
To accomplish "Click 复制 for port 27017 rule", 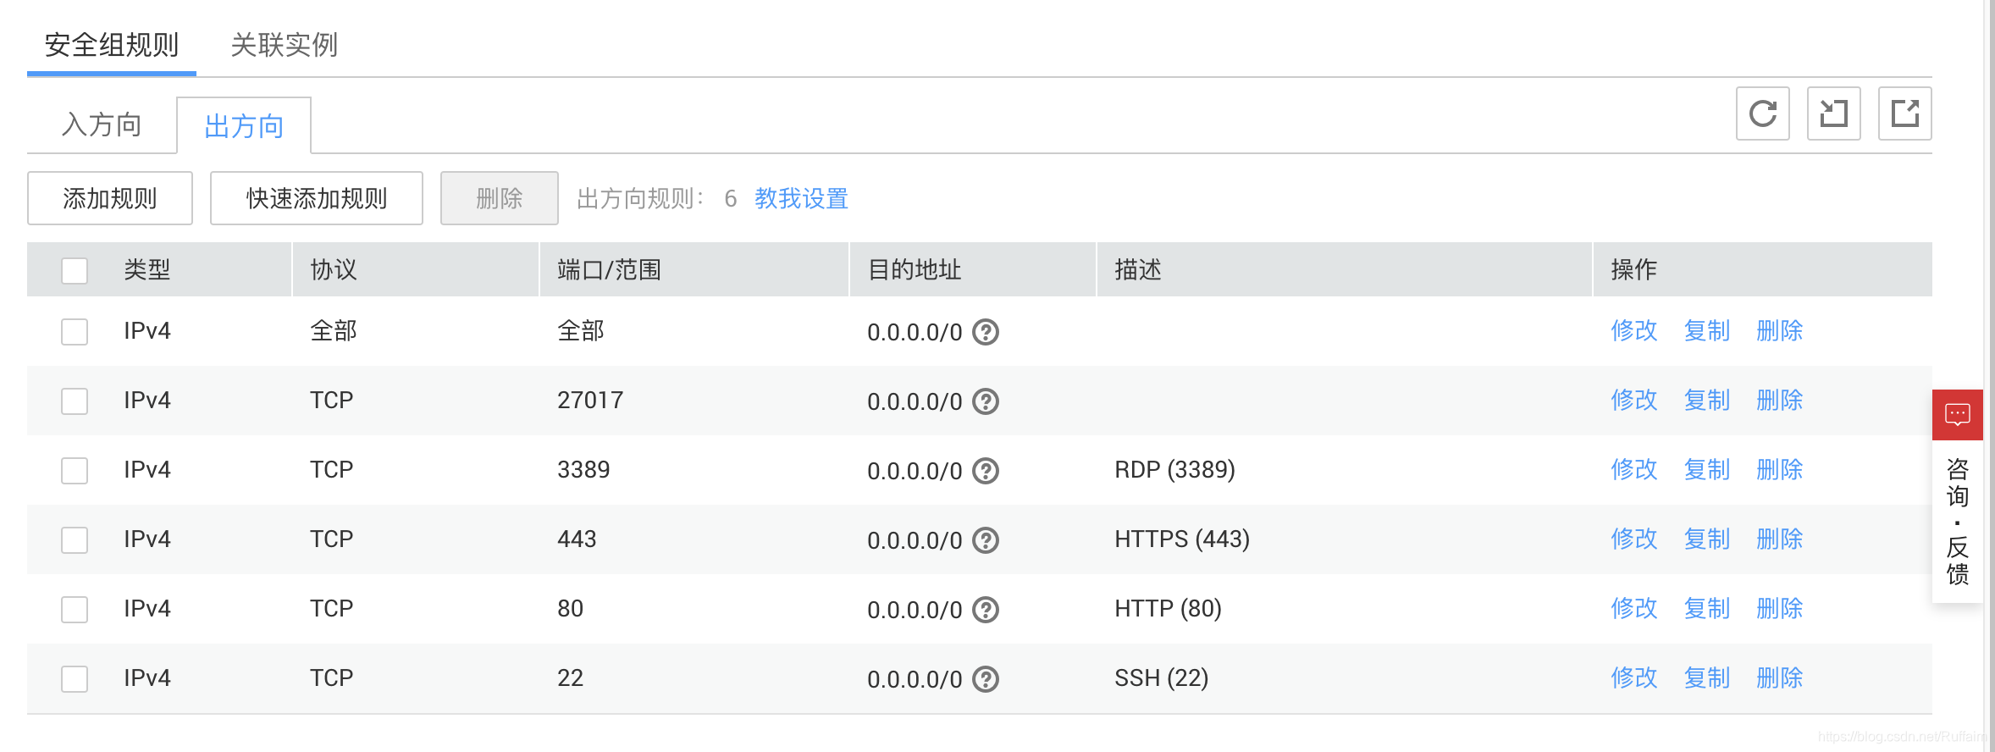I will pos(1707,400).
